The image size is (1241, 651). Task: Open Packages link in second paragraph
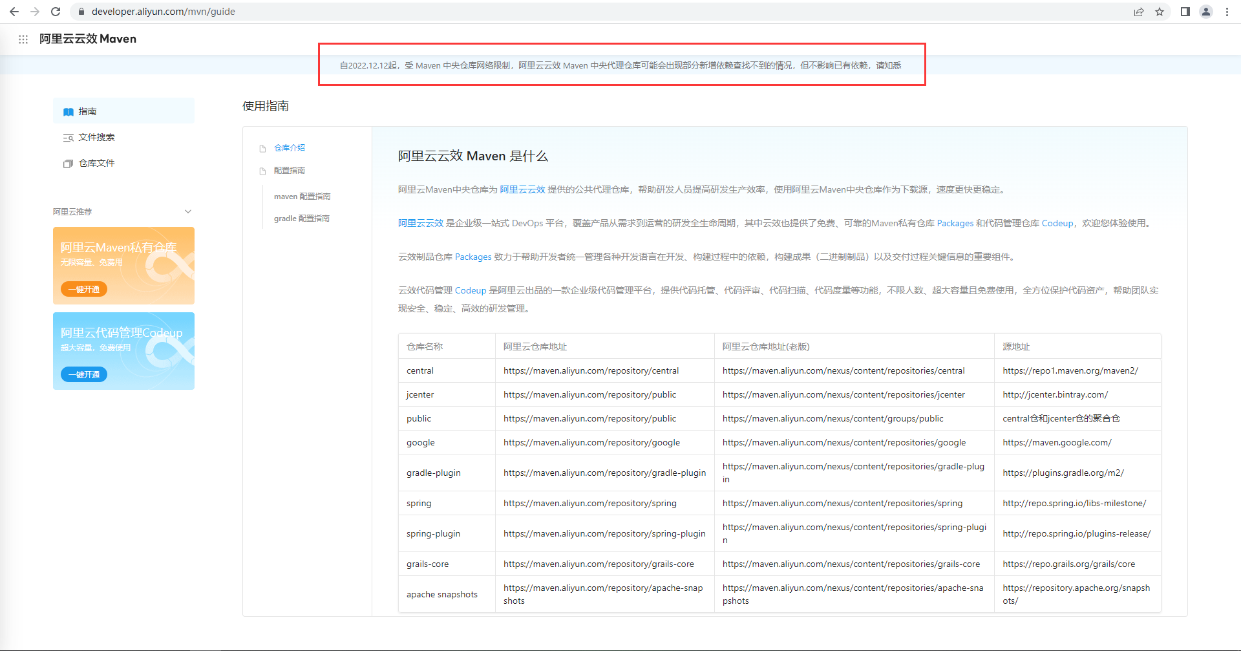955,223
